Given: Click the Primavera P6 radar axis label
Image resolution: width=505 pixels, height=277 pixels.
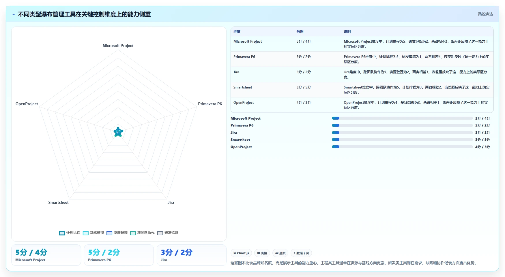Looking at the screenshot, I should coord(210,104).
